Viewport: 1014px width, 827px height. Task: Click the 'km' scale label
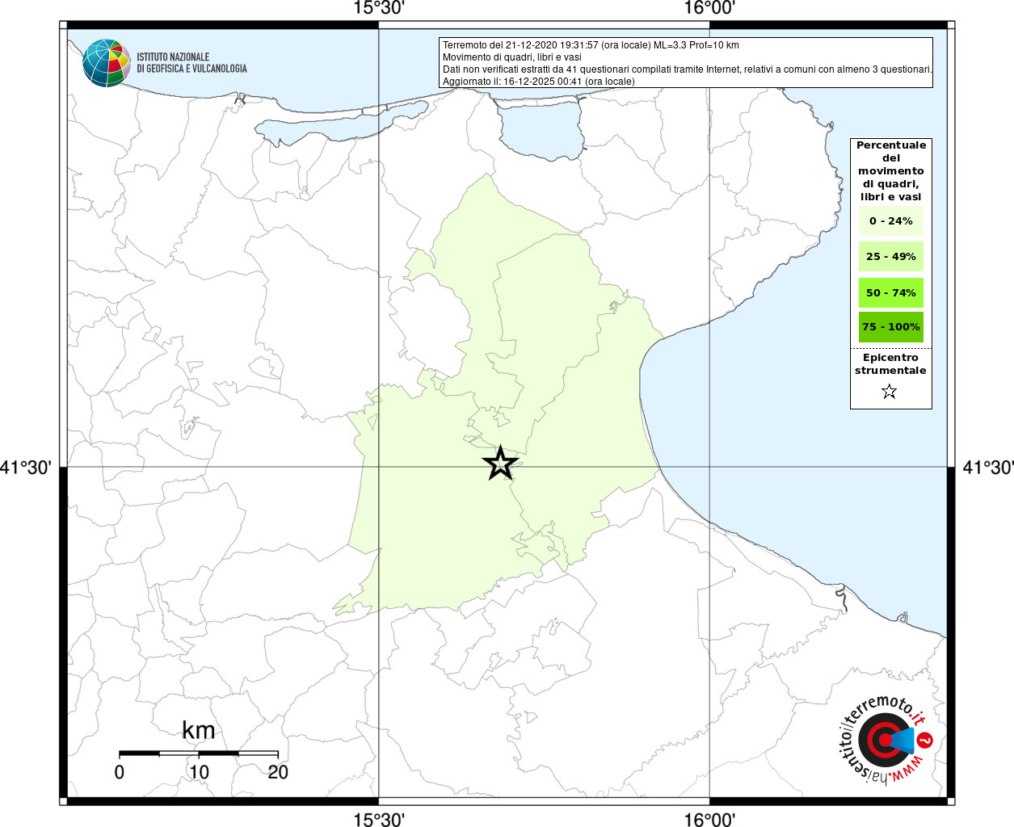198,730
